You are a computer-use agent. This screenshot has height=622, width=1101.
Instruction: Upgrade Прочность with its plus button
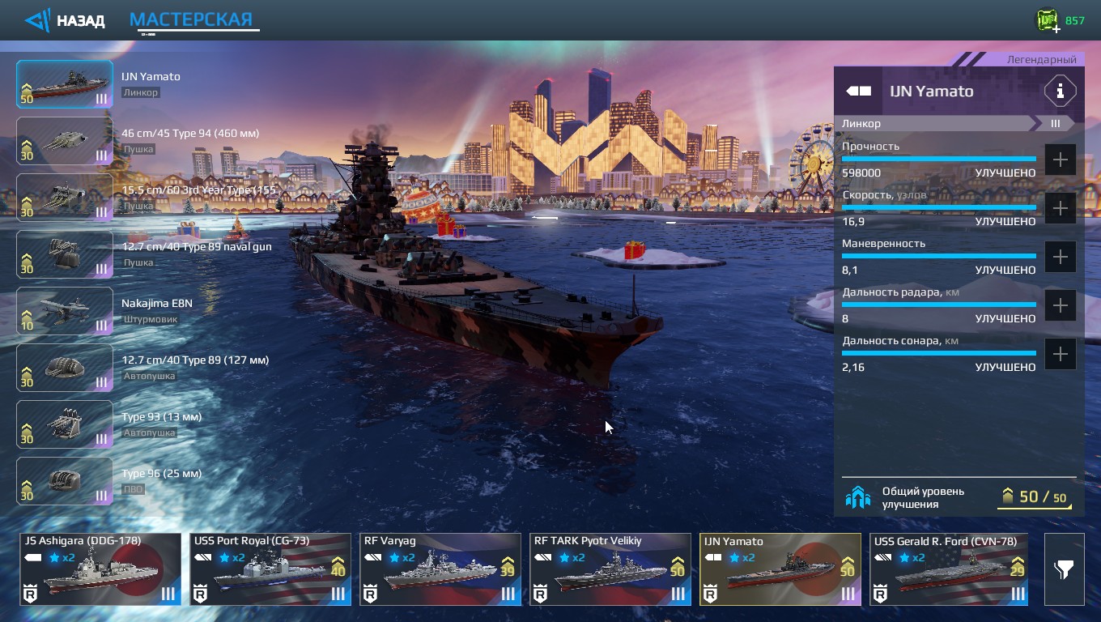1061,160
